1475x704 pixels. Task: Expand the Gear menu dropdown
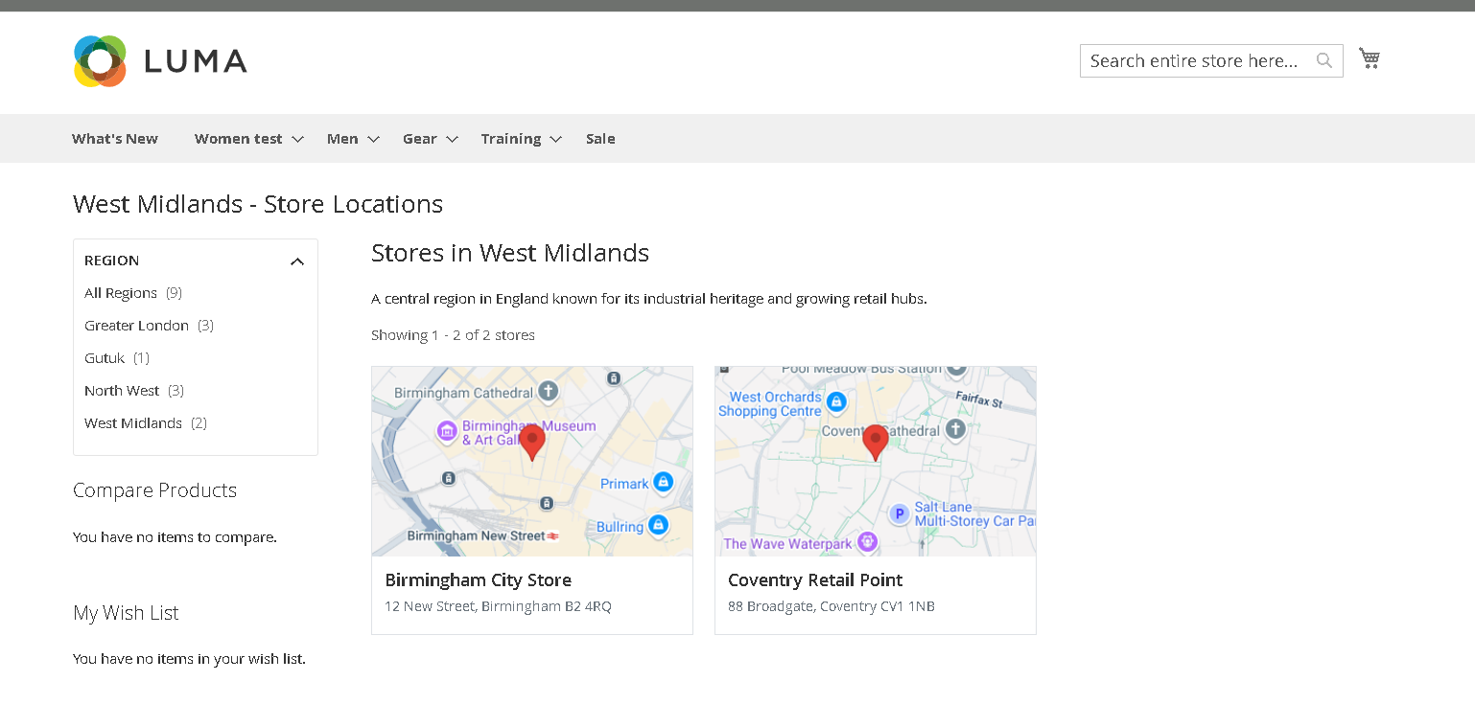coord(452,140)
